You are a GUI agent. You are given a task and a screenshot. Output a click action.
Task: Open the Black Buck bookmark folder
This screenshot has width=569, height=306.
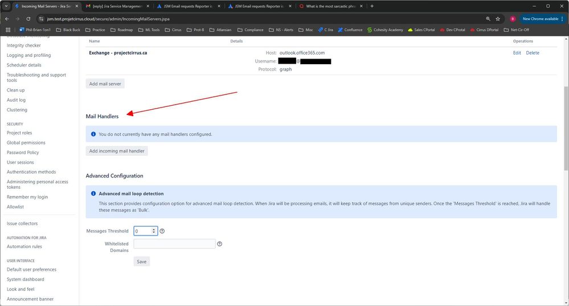[x=68, y=30]
